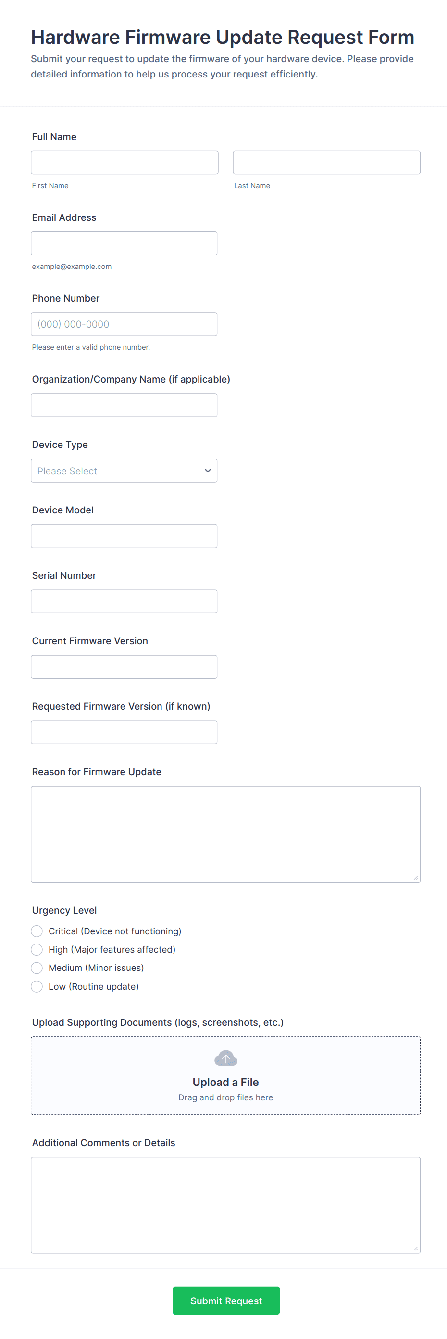The height and width of the screenshot is (1339, 447).
Task: Click the Upload a File text
Action: [225, 1082]
